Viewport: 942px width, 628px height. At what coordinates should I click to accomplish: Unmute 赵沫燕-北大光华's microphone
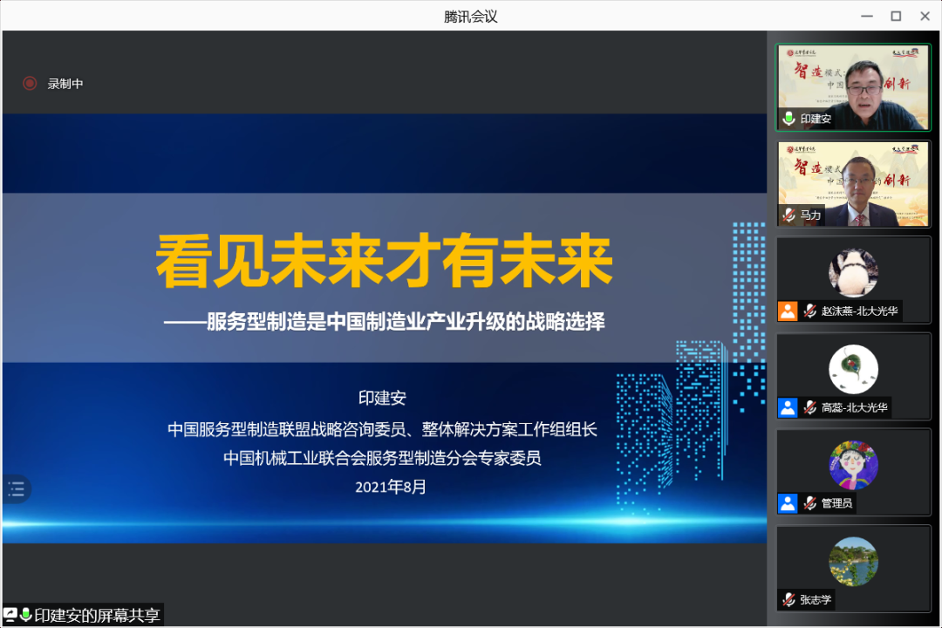click(809, 310)
